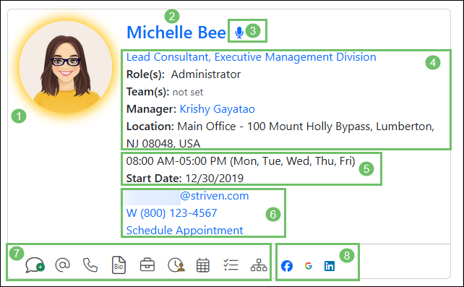Click the Start Date 12/30/2019 value

click(214, 179)
